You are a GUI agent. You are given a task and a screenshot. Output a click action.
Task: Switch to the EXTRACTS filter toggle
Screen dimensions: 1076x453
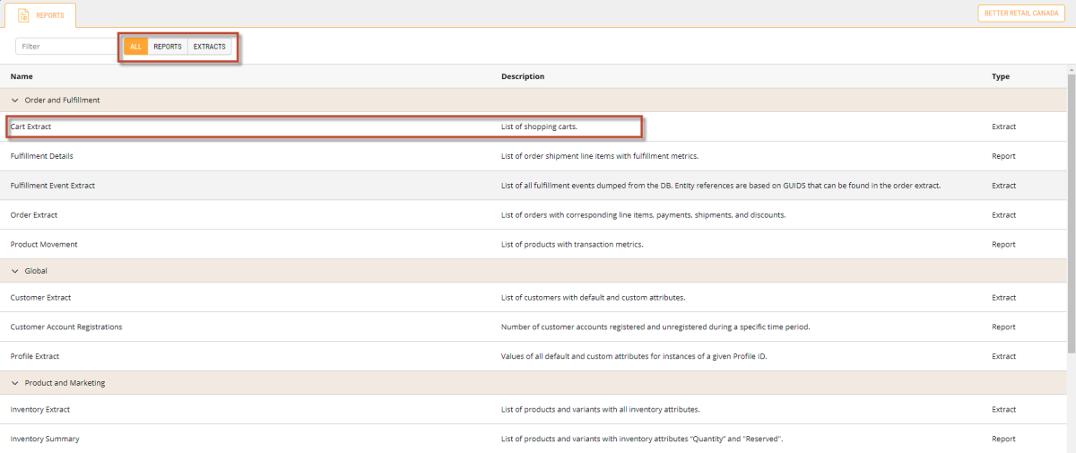(x=210, y=47)
